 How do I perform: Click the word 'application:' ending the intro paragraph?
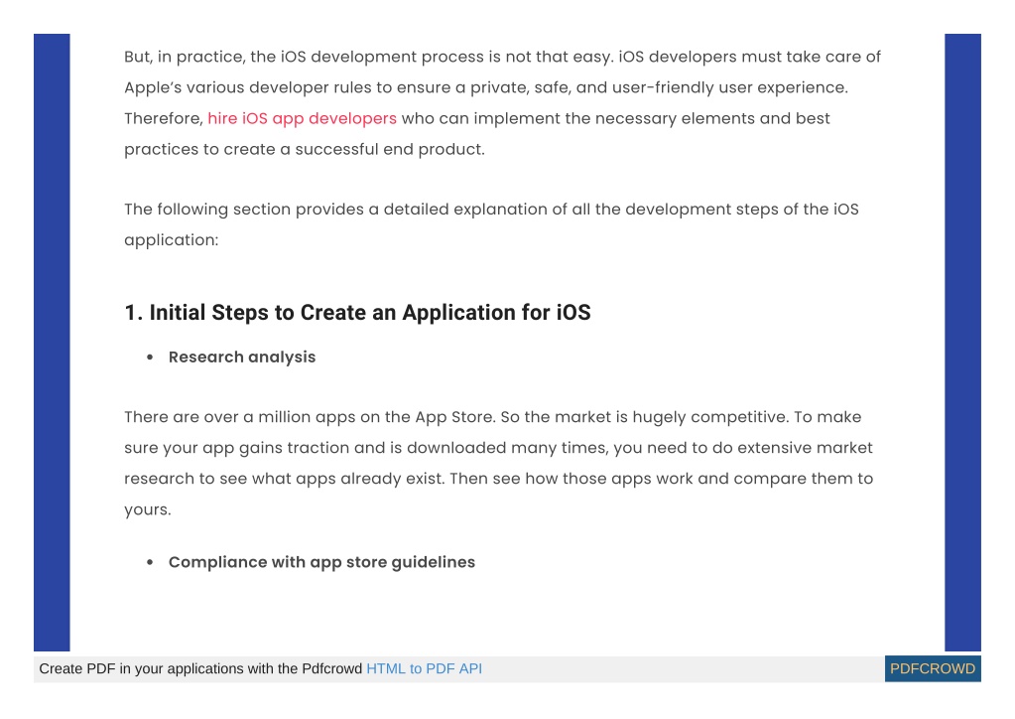[x=172, y=240]
